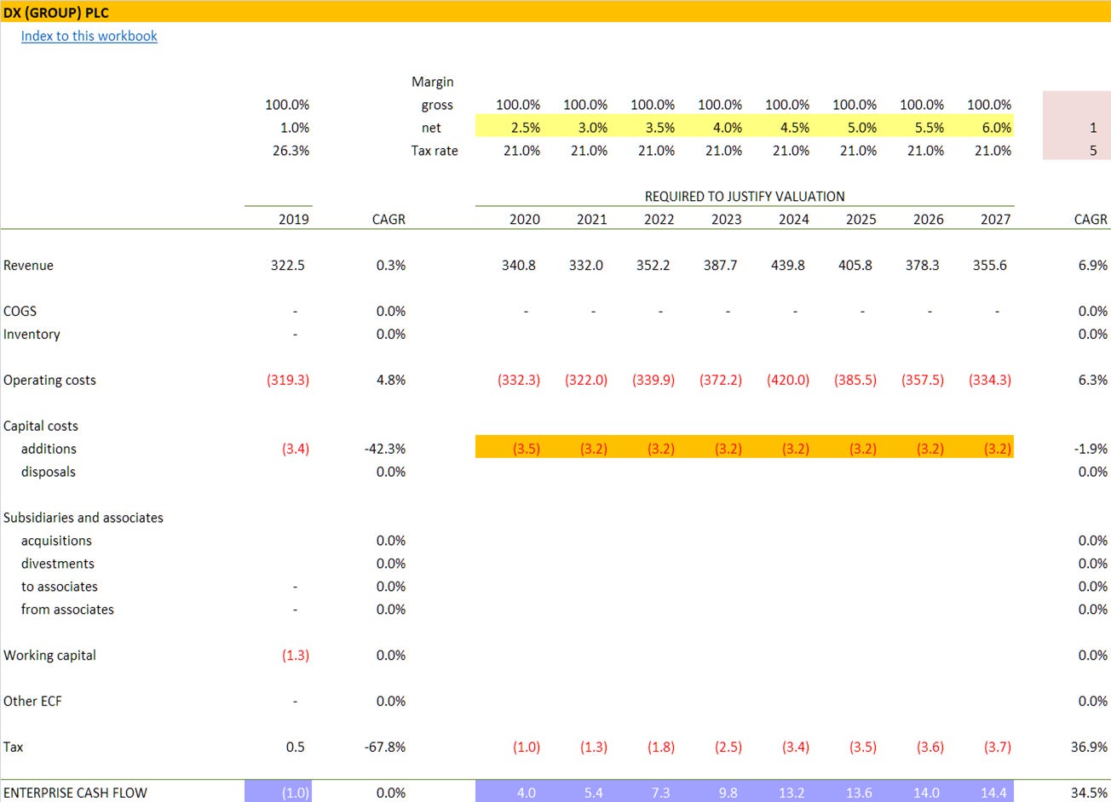This screenshot has width=1111, height=802.
Task: Select the 'Working capital' row label
Action: coord(49,656)
